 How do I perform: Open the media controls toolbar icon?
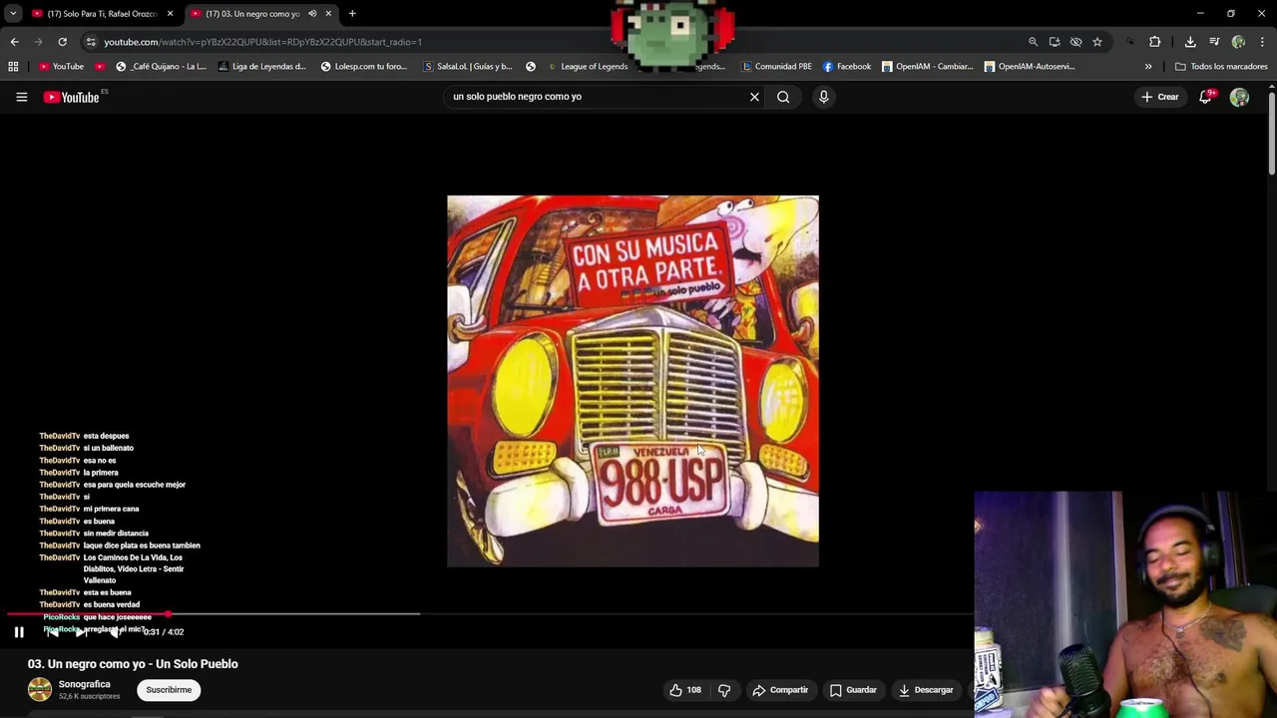coord(1214,42)
